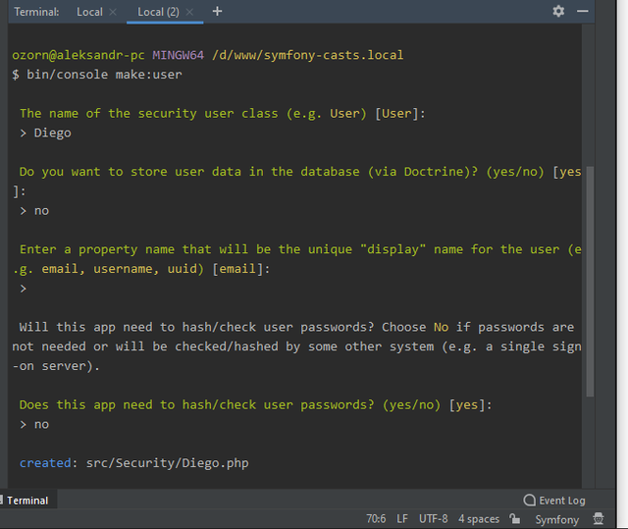This screenshot has height=529, width=628.
Task: Click ozorn@aleksandr-pc prompt text
Action: (x=78, y=55)
